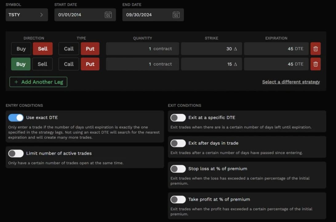Image resolution: width=336 pixels, height=222 pixels.
Task: Select Put on the first leg
Action: pos(90,48)
